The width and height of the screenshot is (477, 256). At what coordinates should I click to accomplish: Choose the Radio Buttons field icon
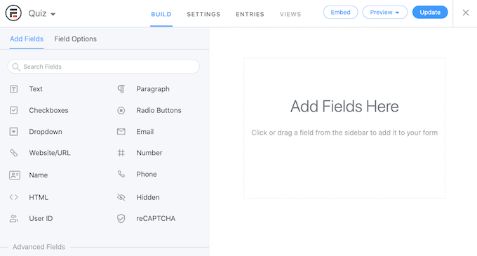coord(121,110)
